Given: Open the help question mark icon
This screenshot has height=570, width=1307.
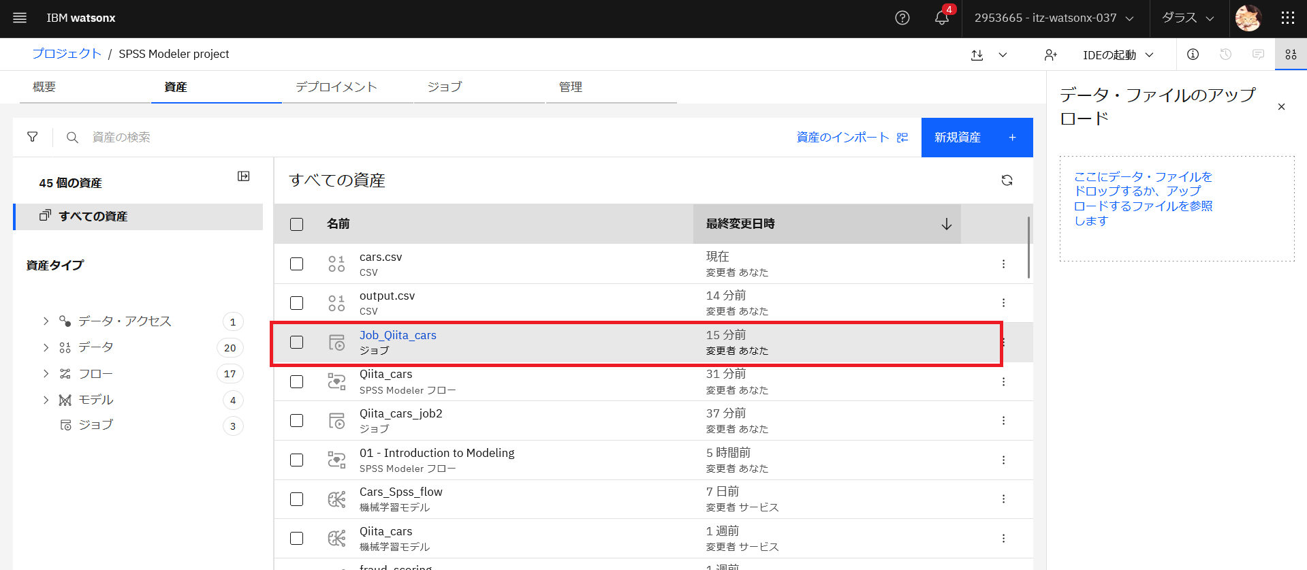Looking at the screenshot, I should (902, 18).
